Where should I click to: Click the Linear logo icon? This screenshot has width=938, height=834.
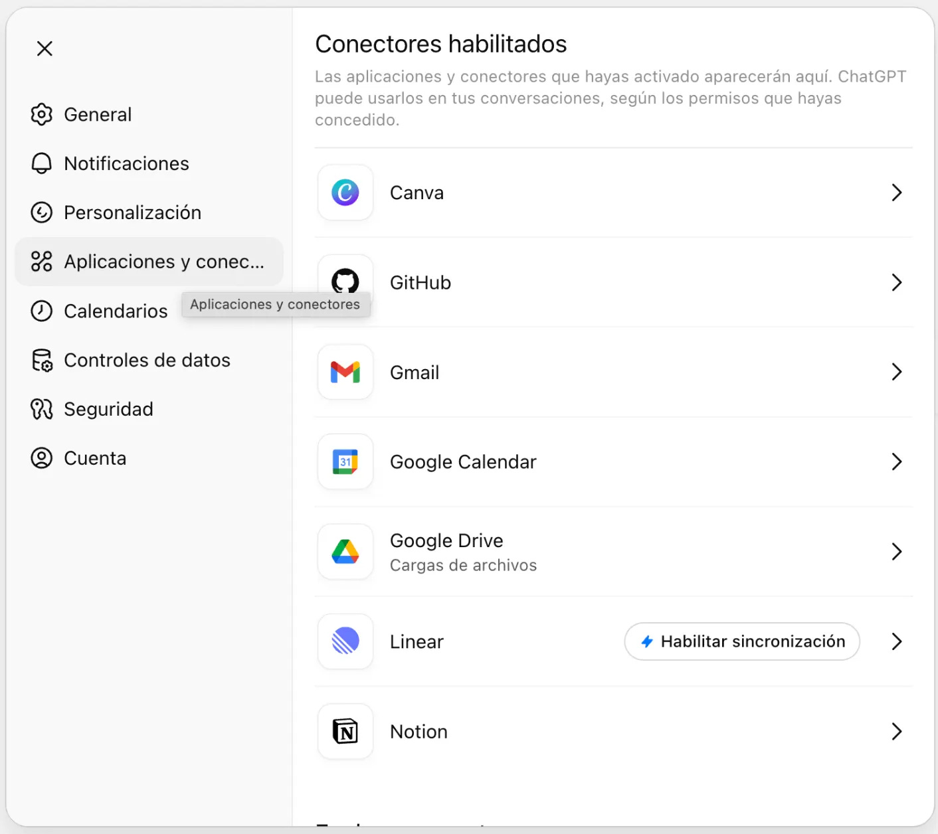point(345,641)
